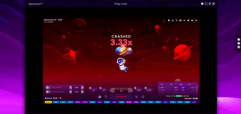The image size is (241, 114).
Task: Expand game with top bar fullscreen icon
Action: [206, 4]
